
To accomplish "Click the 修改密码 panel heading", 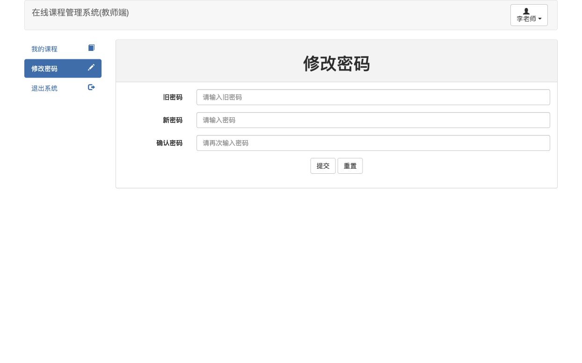I will click(336, 64).
